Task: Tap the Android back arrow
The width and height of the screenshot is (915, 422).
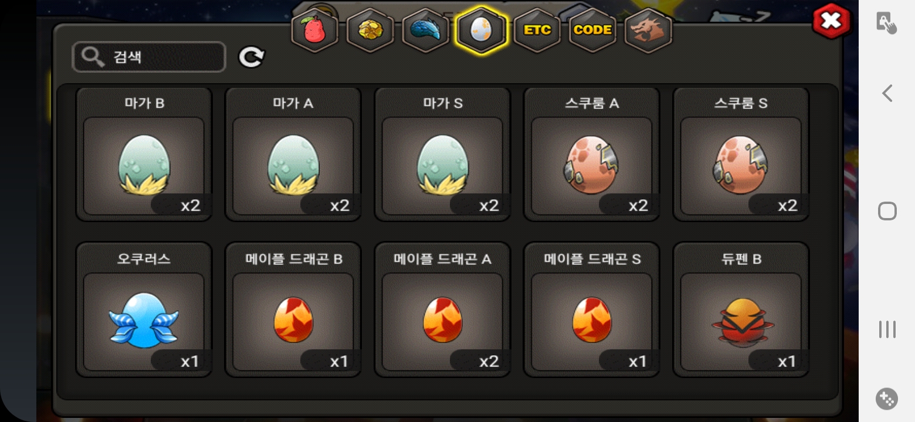Action: (887, 93)
